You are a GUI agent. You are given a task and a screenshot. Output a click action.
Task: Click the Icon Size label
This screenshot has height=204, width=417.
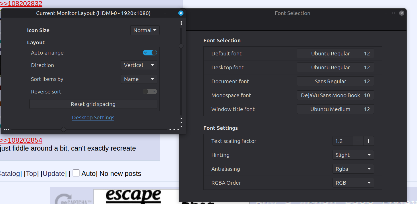pos(38,30)
